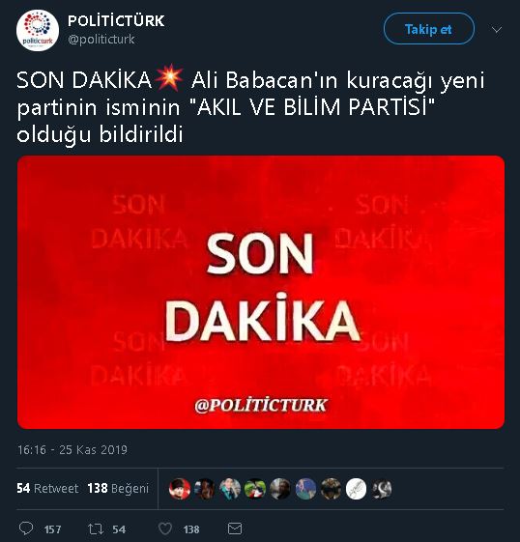View the 138 Beğeni likes list

(118, 489)
